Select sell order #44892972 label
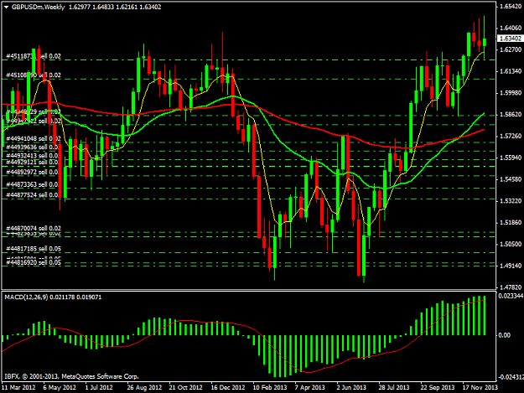Viewport: 524px width, 393px height. (33, 173)
